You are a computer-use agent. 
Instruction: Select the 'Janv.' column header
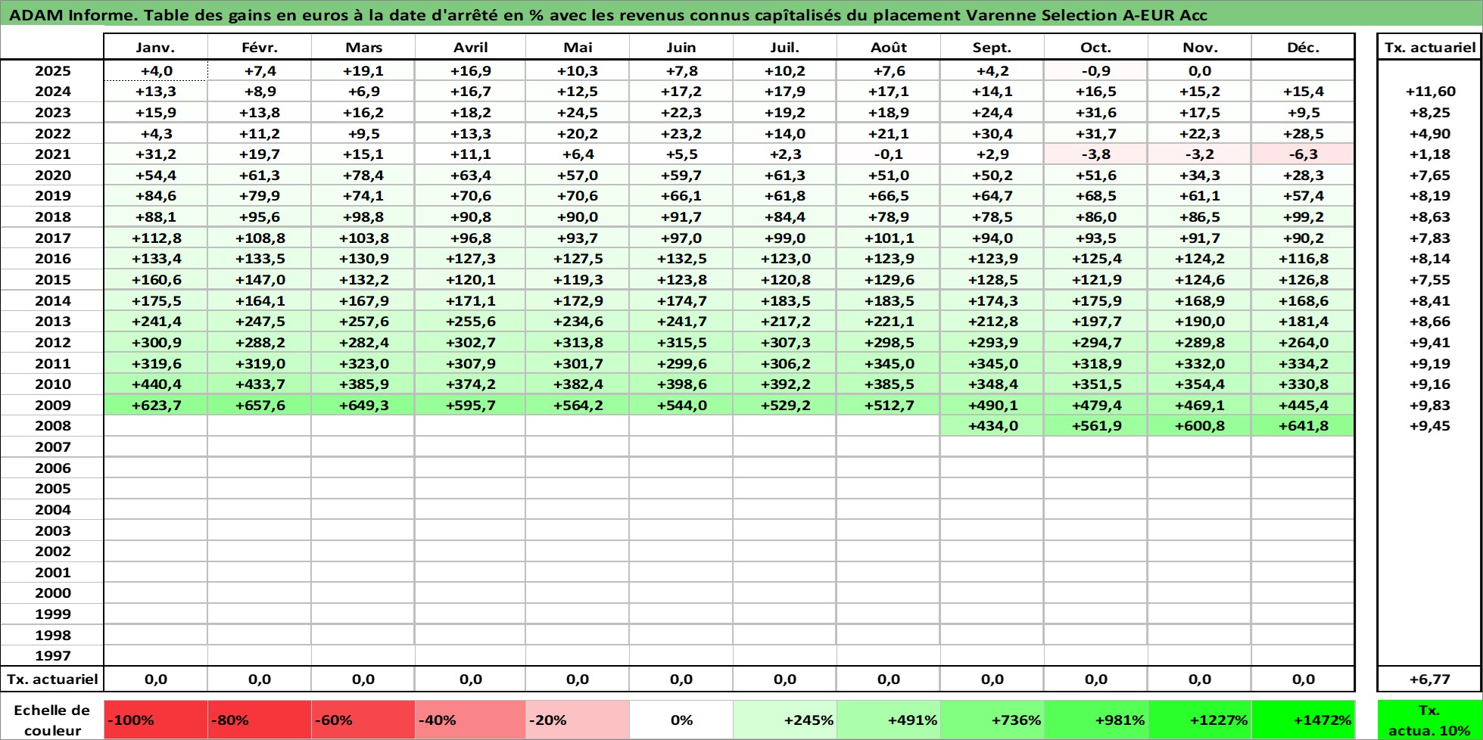coord(155,47)
